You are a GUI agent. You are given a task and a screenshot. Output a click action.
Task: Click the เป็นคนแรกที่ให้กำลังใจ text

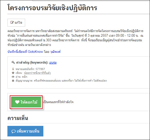coord(58,102)
